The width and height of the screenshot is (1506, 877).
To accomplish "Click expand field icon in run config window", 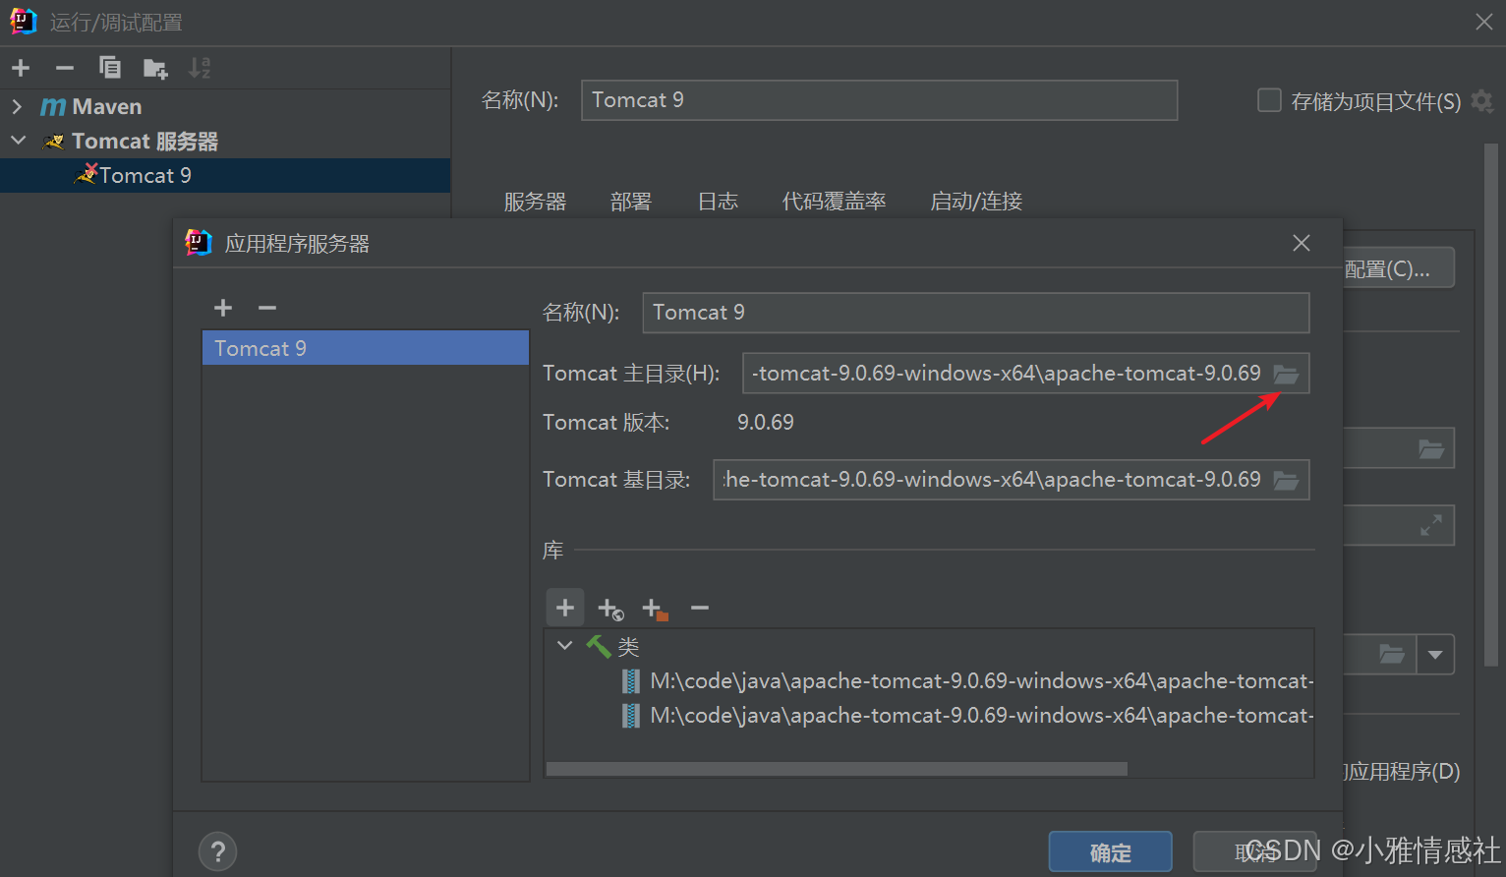I will click(1431, 526).
